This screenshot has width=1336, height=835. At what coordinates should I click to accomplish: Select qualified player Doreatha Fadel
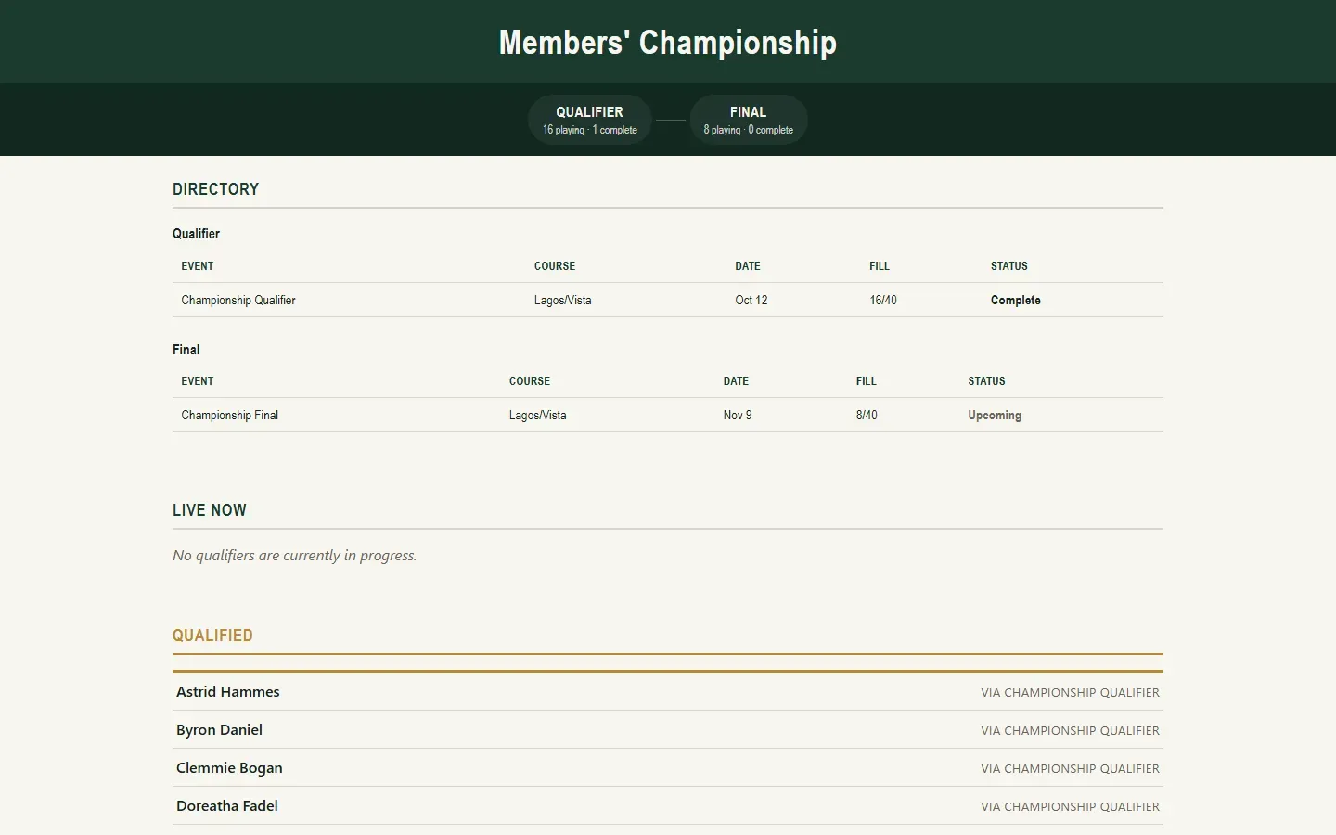coord(227,806)
